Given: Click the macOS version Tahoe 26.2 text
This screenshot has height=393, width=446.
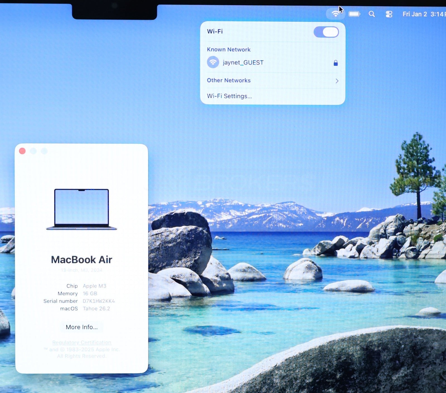Looking at the screenshot, I should point(96,309).
